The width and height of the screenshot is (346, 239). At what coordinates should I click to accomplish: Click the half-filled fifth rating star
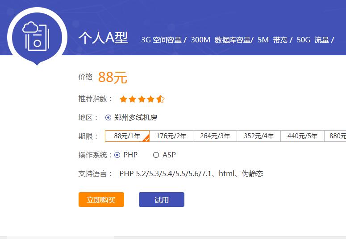pos(161,99)
